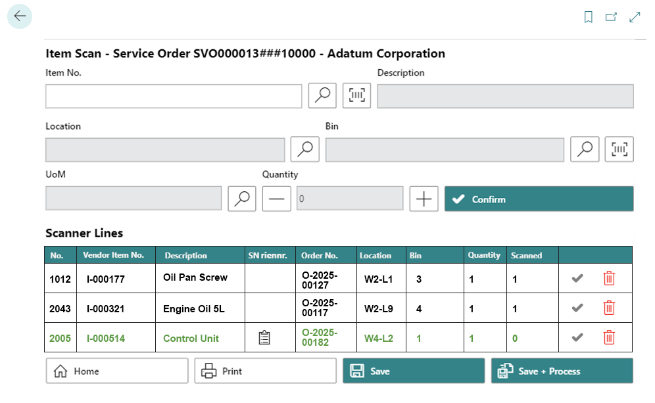Print the scanner lines
The height and width of the screenshot is (403, 655).
point(265,371)
